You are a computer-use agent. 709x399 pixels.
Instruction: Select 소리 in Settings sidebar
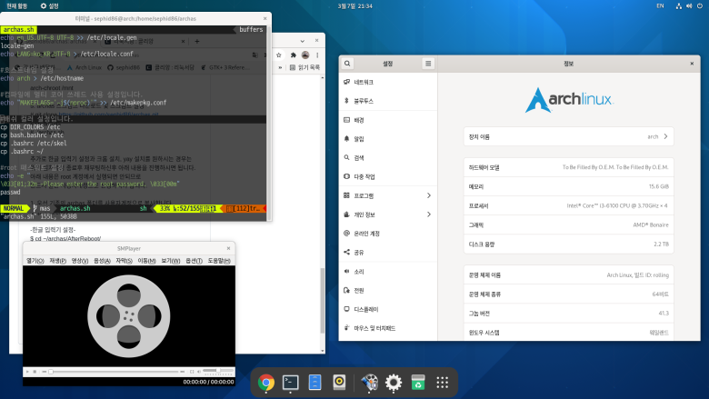click(388, 272)
